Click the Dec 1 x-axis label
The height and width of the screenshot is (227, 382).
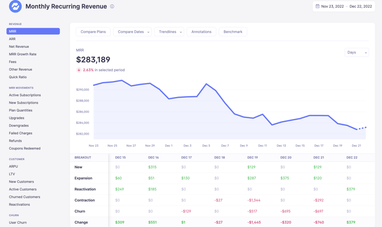(x=168, y=146)
